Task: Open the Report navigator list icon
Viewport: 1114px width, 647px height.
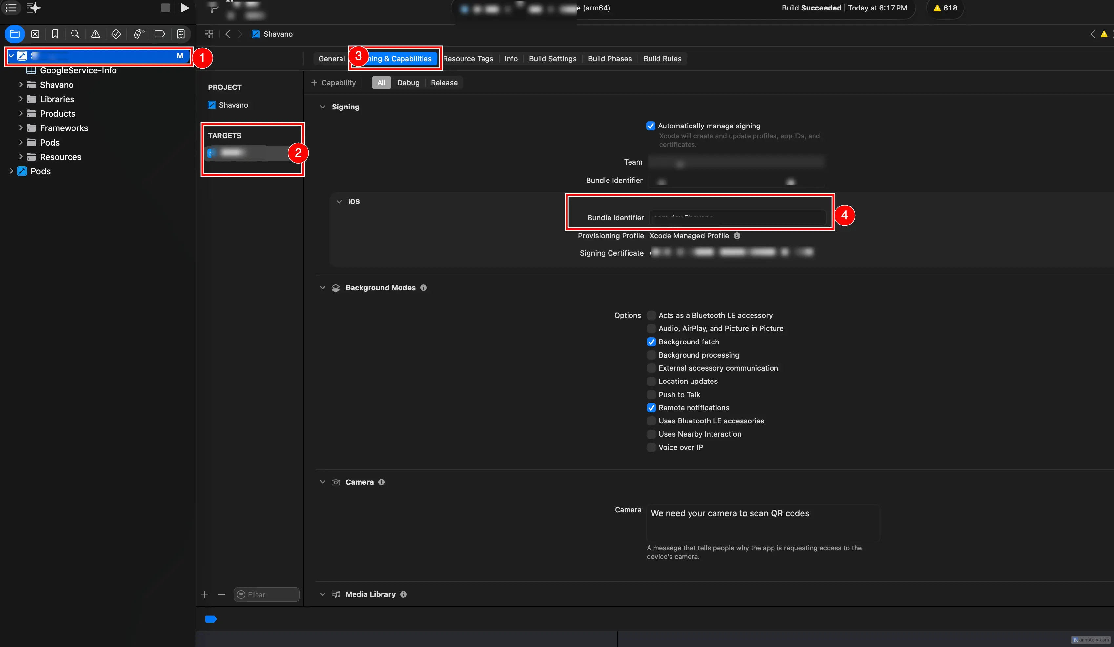Action: [181, 34]
